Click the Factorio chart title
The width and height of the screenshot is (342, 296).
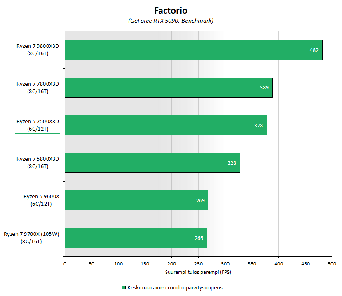pyautogui.click(x=171, y=10)
